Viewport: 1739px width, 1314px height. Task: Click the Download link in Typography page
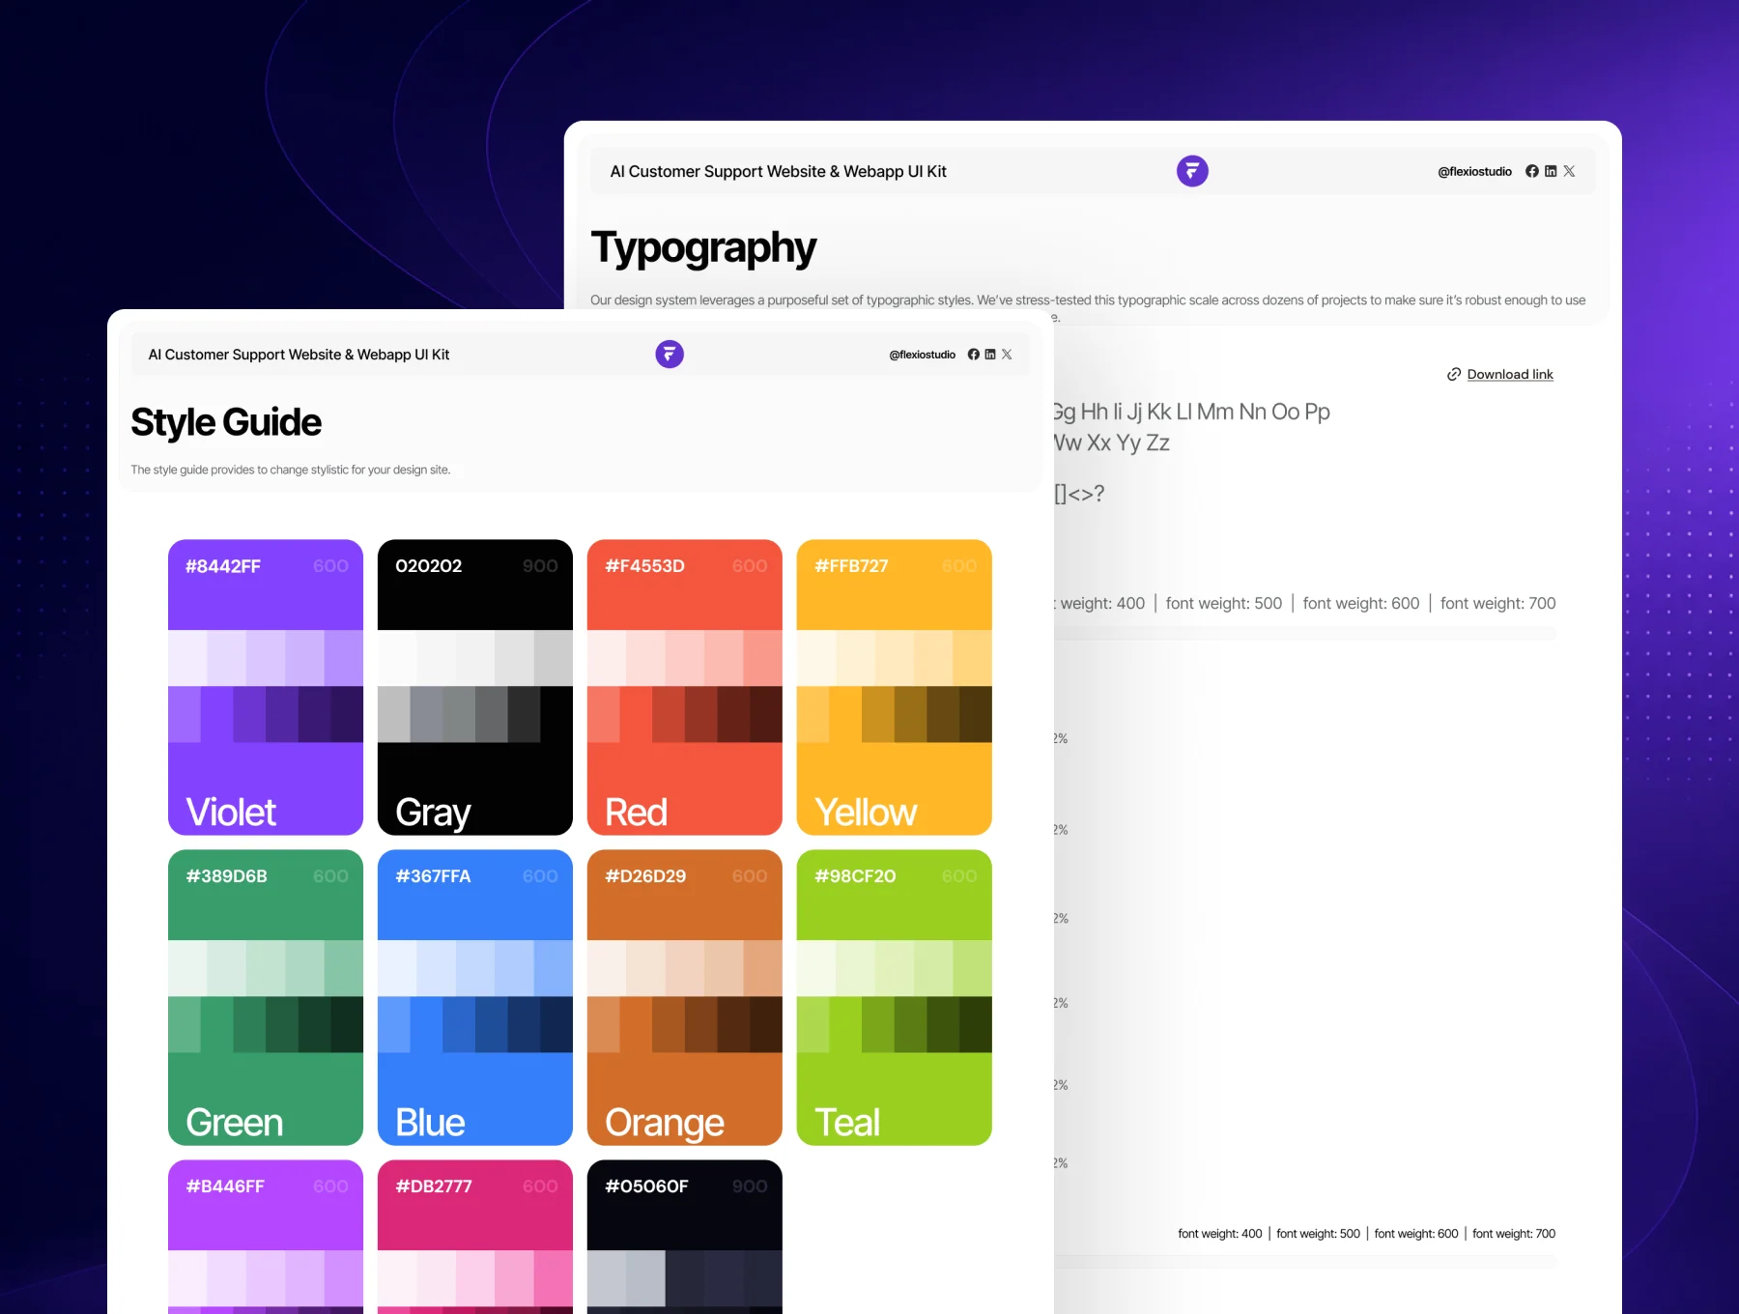tap(1510, 374)
